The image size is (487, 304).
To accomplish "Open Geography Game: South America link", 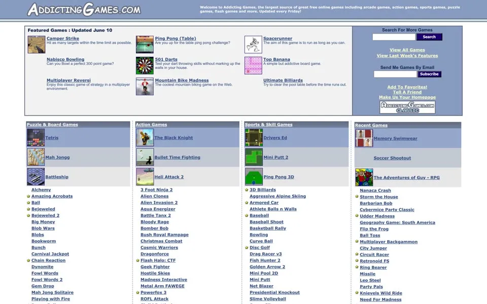I will tap(398, 222).
